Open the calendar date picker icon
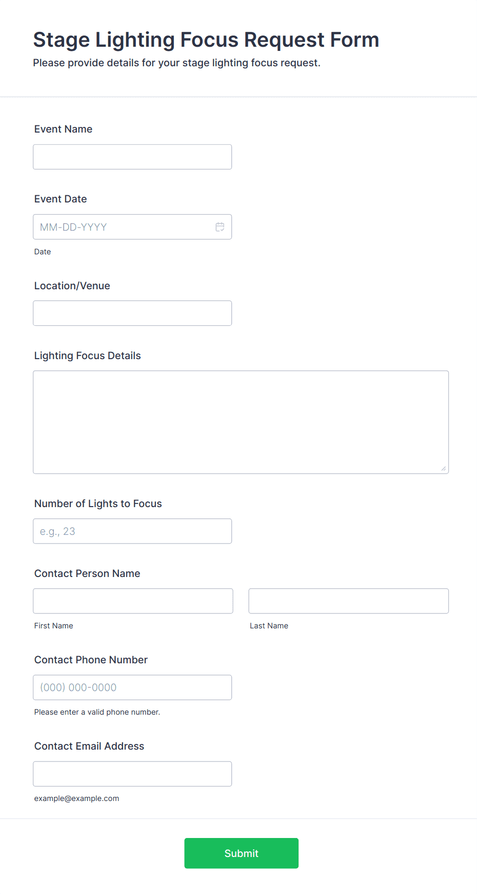 tap(220, 227)
